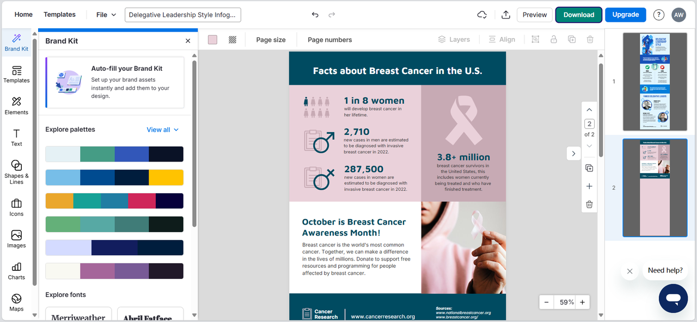Select the green shades palette
Image resolution: width=697 pixels, height=322 pixels.
click(114, 224)
